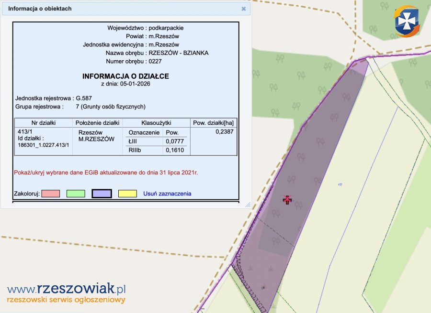Color the parcel with red swatch
Viewport: 431px width, 313px height.
pyautogui.click(x=50, y=194)
